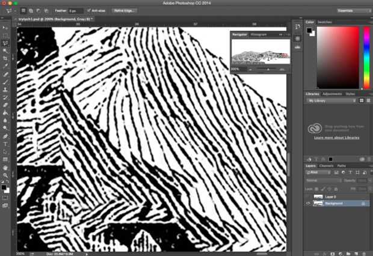Screen dimensions: 373x256
Task: Select the Crop tool
Action: (5, 58)
